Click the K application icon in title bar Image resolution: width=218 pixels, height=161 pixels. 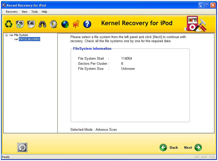(4, 5)
